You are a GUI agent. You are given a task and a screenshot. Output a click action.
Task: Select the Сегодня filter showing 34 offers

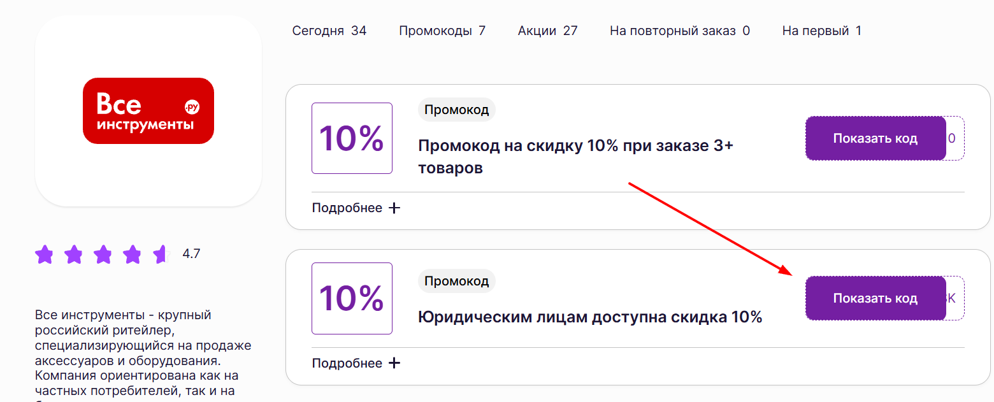(x=329, y=30)
